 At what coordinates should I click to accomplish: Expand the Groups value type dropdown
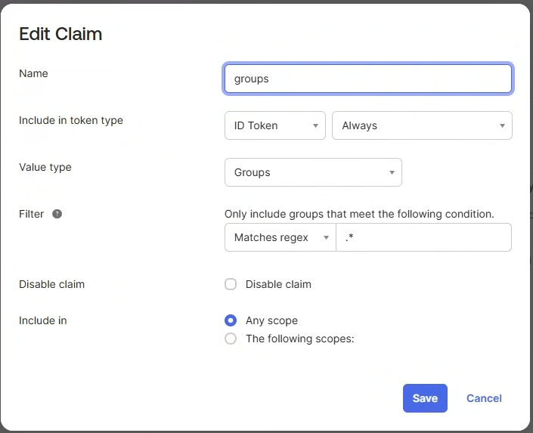pos(313,172)
